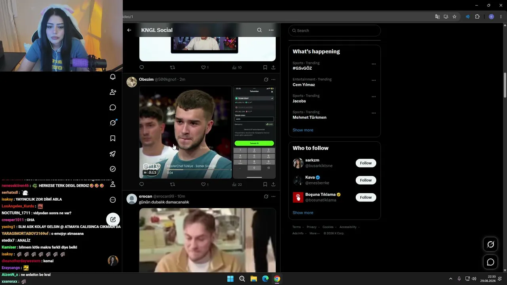Follow sarkzm
This screenshot has height=285, width=507.
click(366, 163)
